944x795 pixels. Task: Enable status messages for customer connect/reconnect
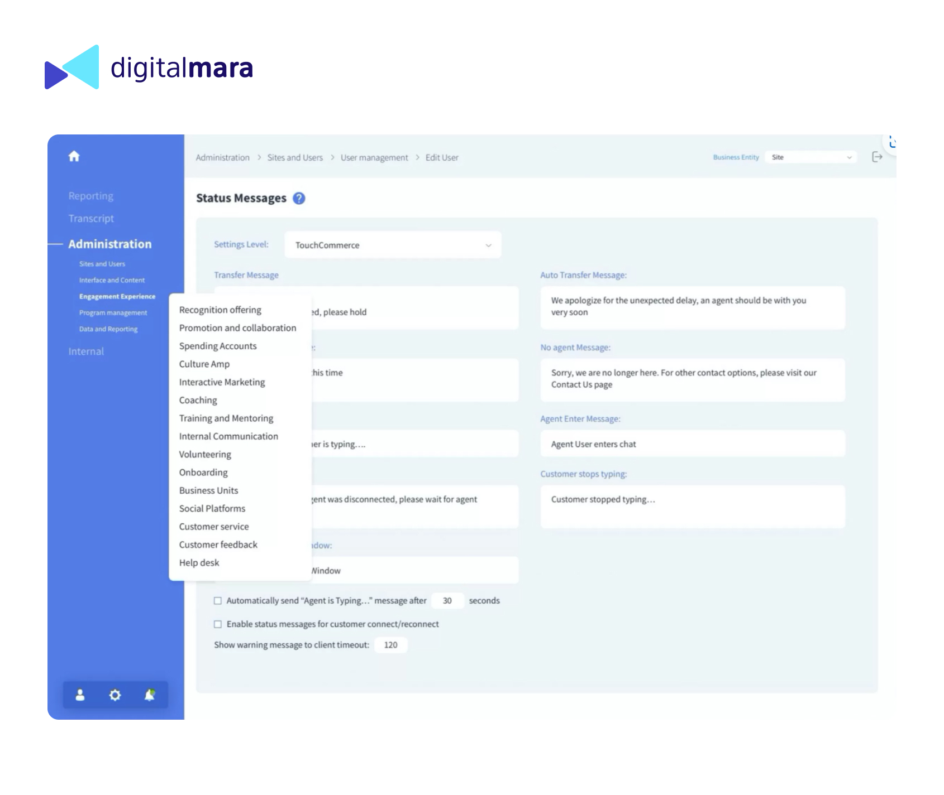(218, 624)
